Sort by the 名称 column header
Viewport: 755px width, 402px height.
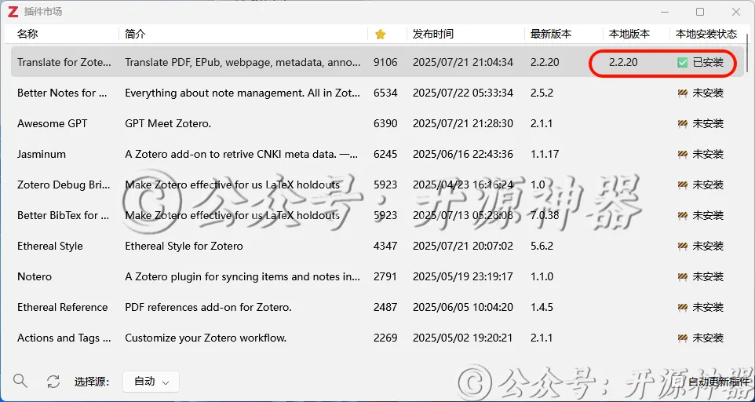tap(27, 35)
